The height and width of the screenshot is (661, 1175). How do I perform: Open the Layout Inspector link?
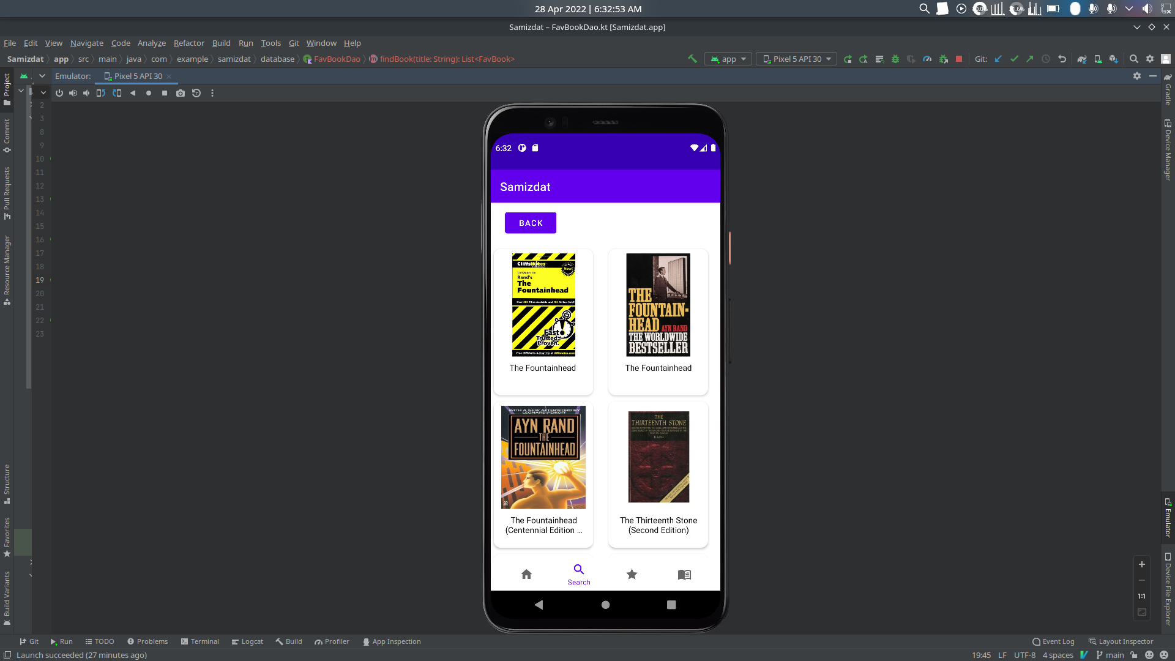click(x=1121, y=641)
